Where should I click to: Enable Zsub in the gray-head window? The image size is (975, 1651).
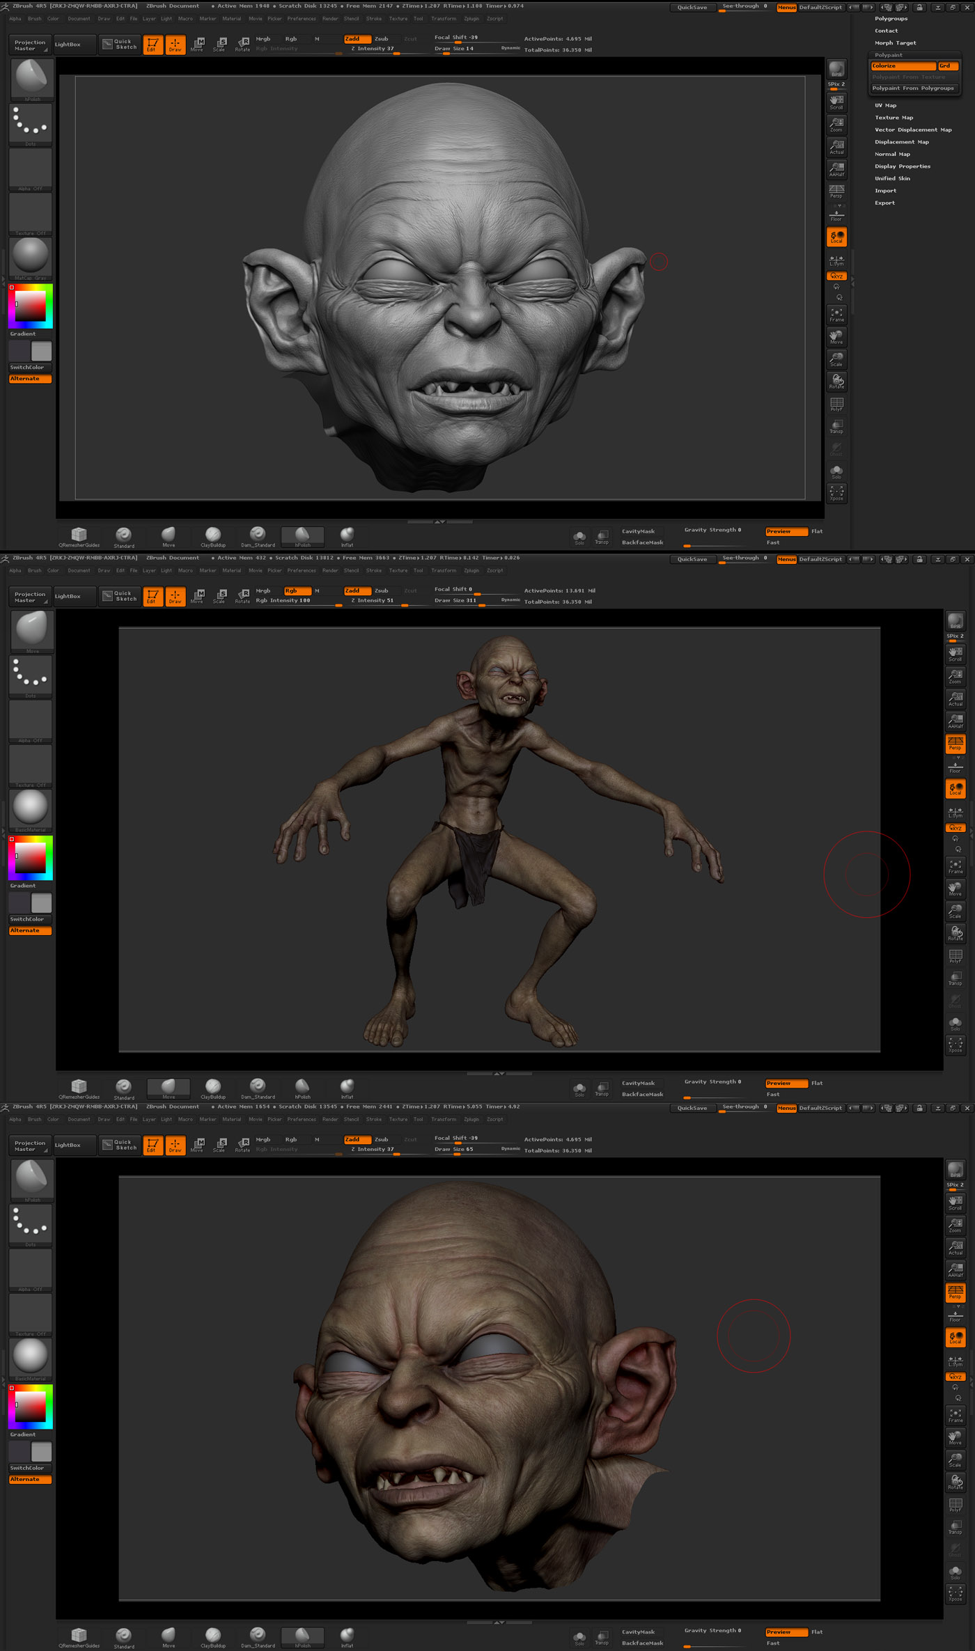pos(382,39)
